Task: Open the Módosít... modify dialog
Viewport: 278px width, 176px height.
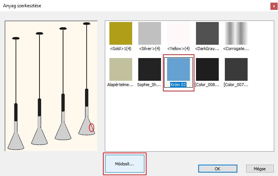Action: click(125, 164)
